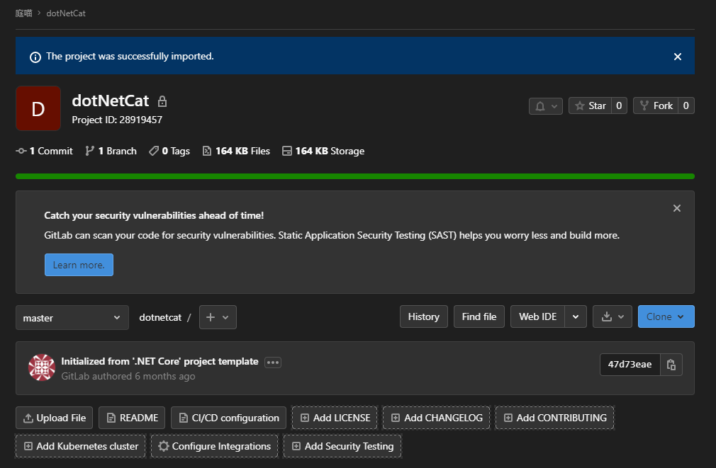Expand the Web IDE options arrow

click(x=576, y=317)
